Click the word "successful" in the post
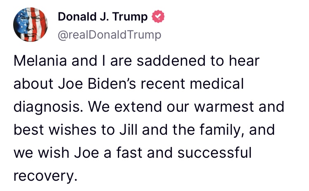The height and width of the screenshot is (191, 309). [215, 153]
